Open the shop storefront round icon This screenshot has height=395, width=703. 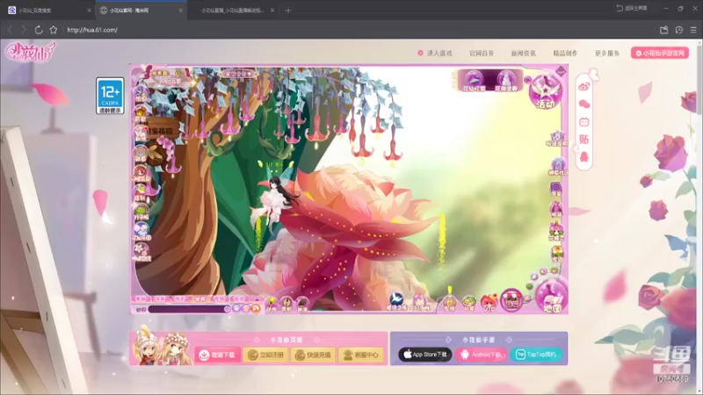tap(511, 299)
